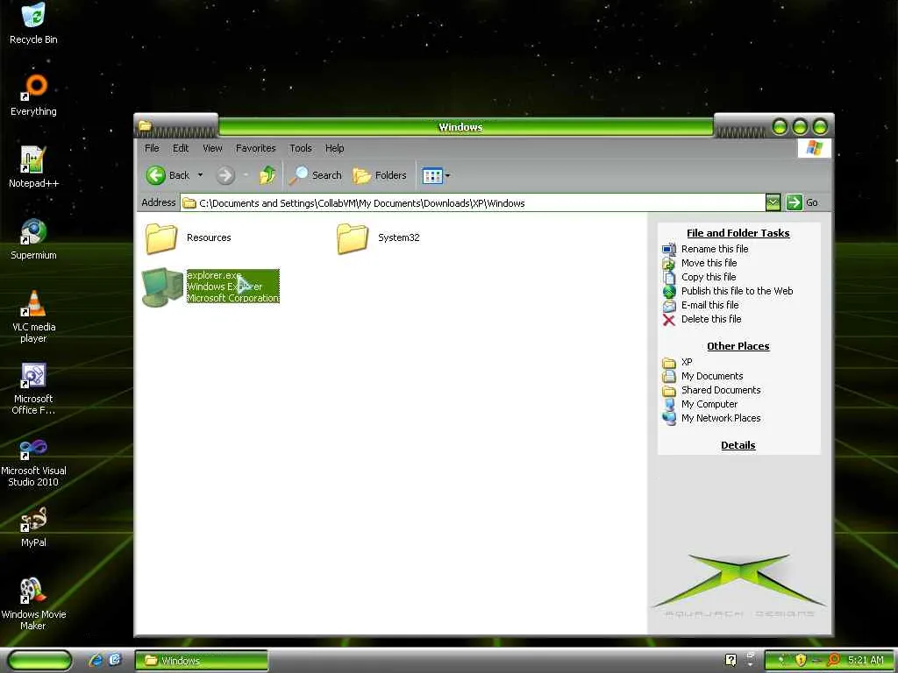The image size is (898, 673).
Task: Click the second Quick Launch browser icon
Action: tap(115, 661)
